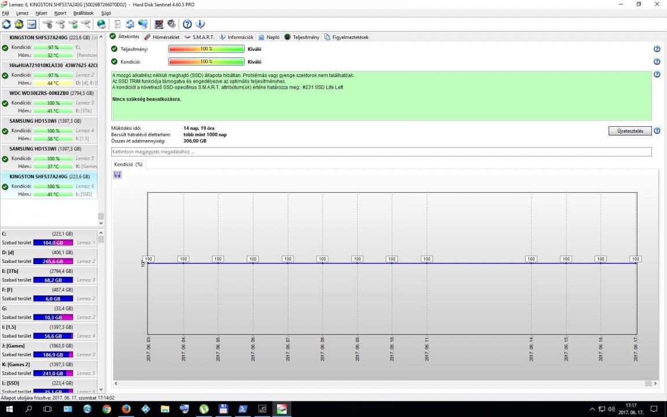The width and height of the screenshot is (667, 417).
Task: Click the comment field Kattintson megjegyzés megadásához
Action: [x=381, y=152]
